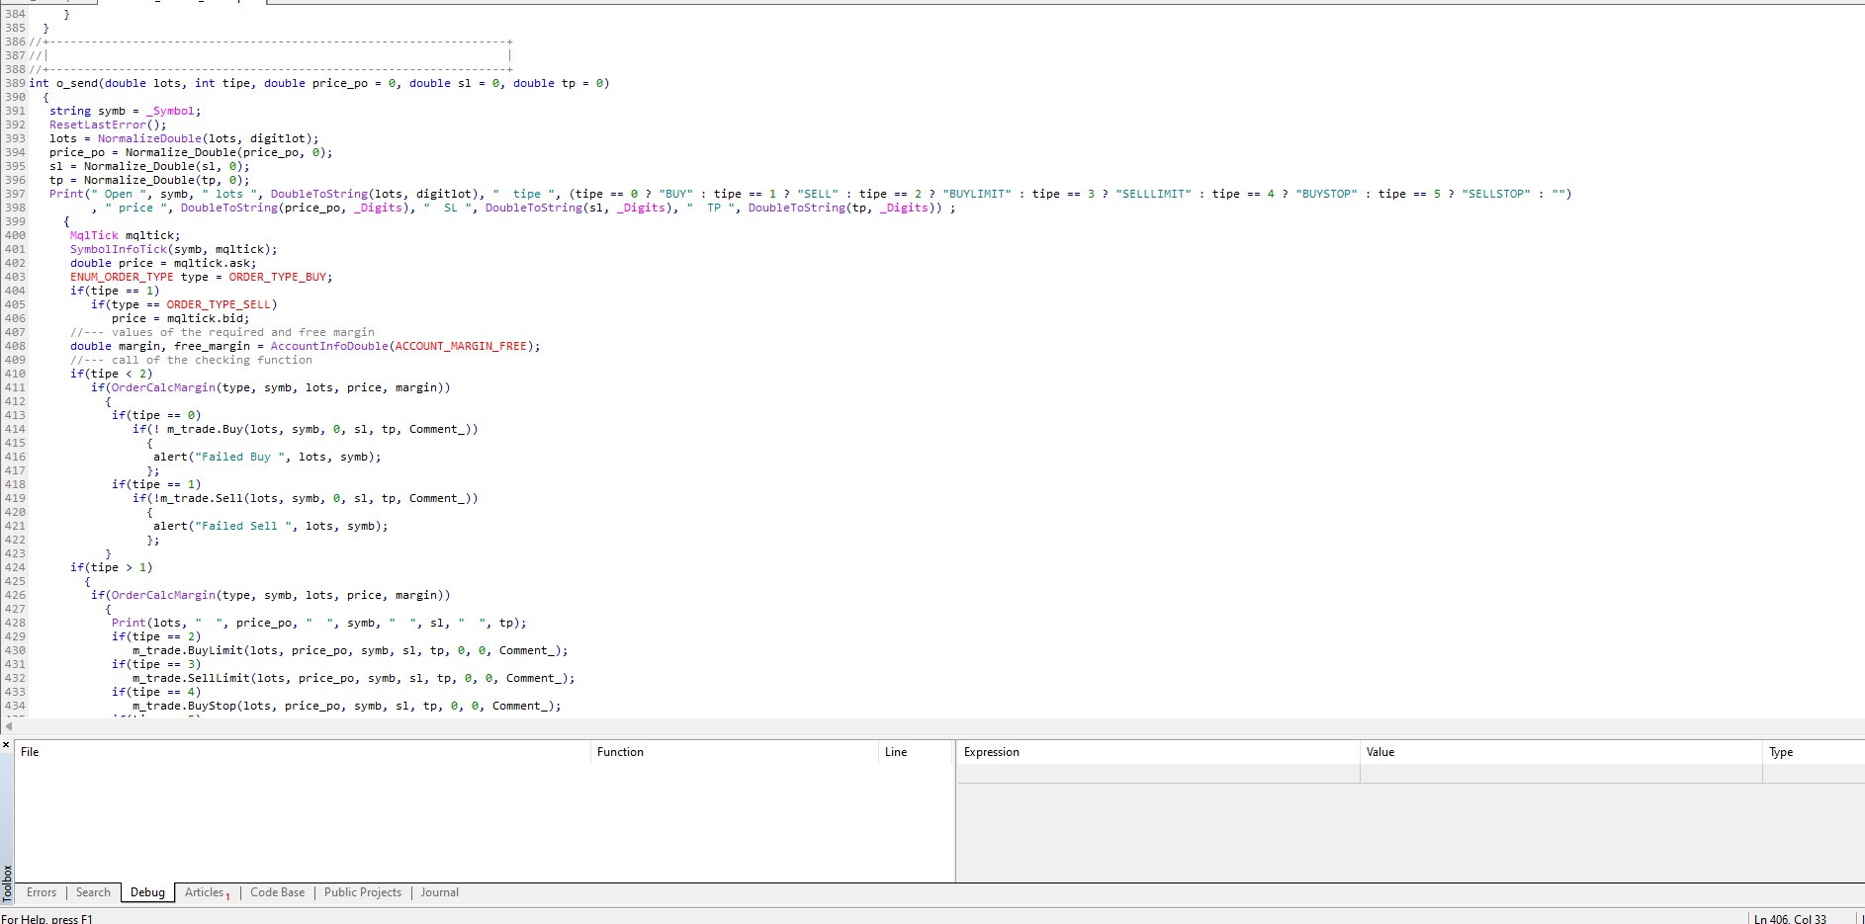Click the 'm_trade.Buy(lots, symb' line

pos(305,429)
